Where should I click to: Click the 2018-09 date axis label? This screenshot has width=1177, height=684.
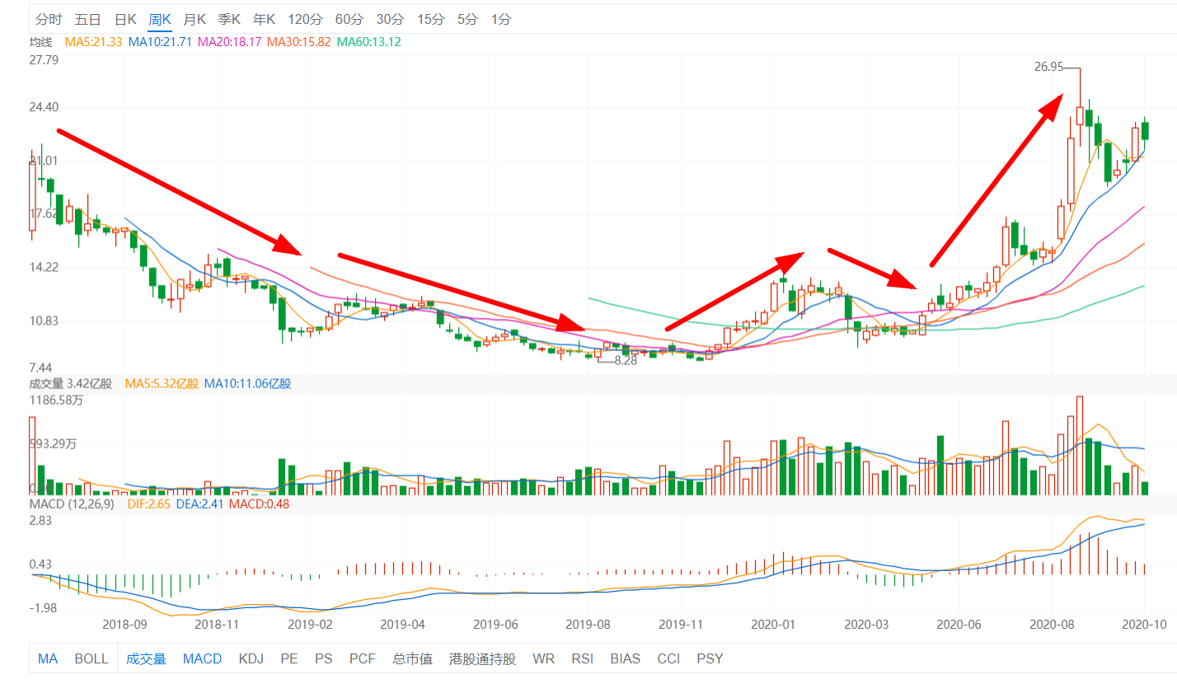[x=124, y=625]
